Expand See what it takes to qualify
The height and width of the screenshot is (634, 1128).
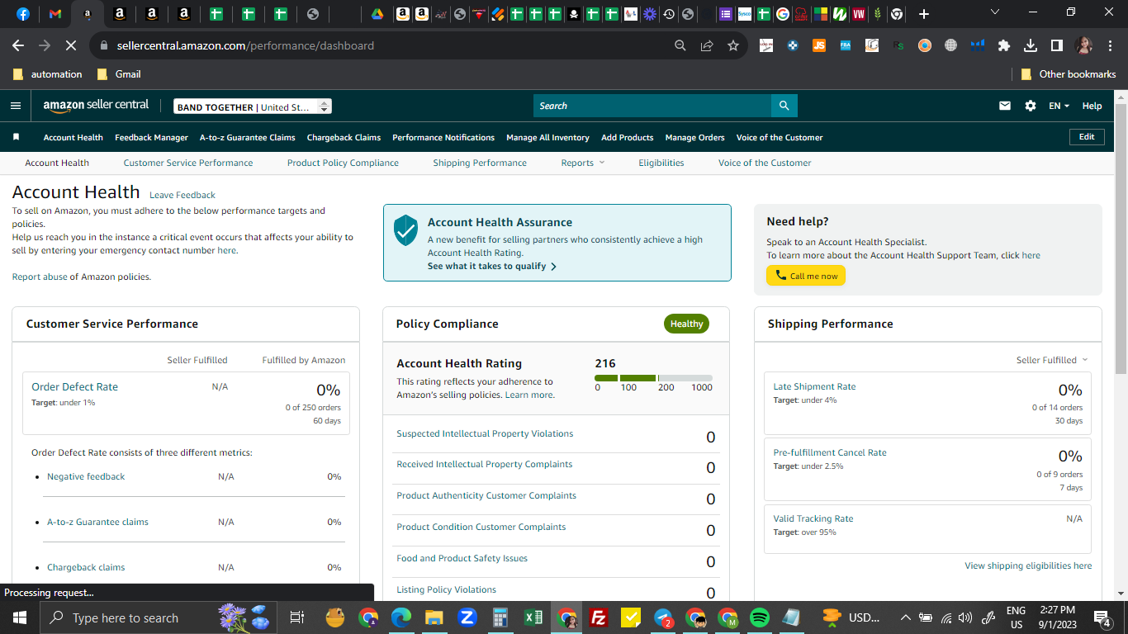pyautogui.click(x=492, y=266)
